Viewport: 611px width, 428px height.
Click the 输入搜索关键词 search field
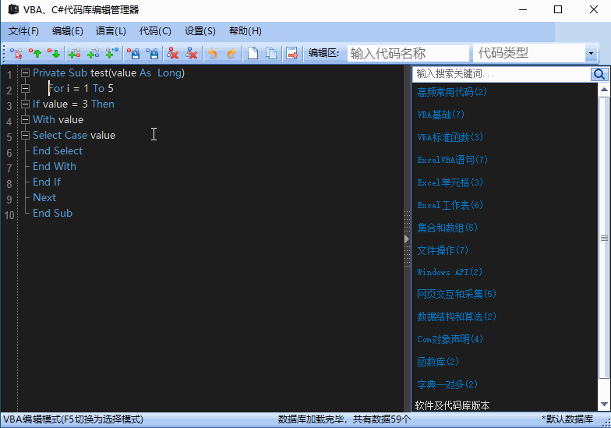pyautogui.click(x=502, y=73)
